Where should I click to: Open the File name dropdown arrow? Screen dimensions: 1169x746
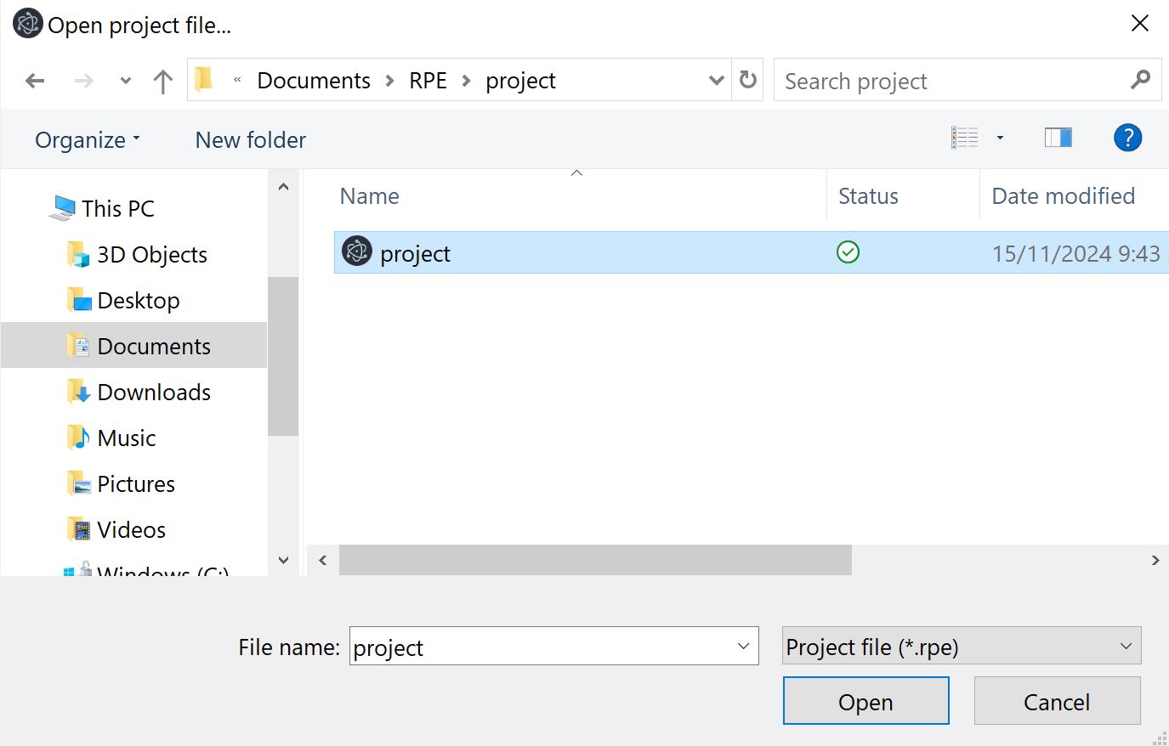[743, 647]
